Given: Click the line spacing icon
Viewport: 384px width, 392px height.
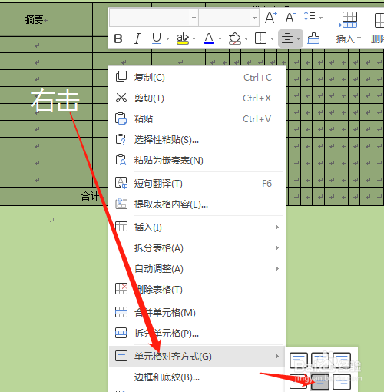Looking at the screenshot, I should tap(310, 18).
